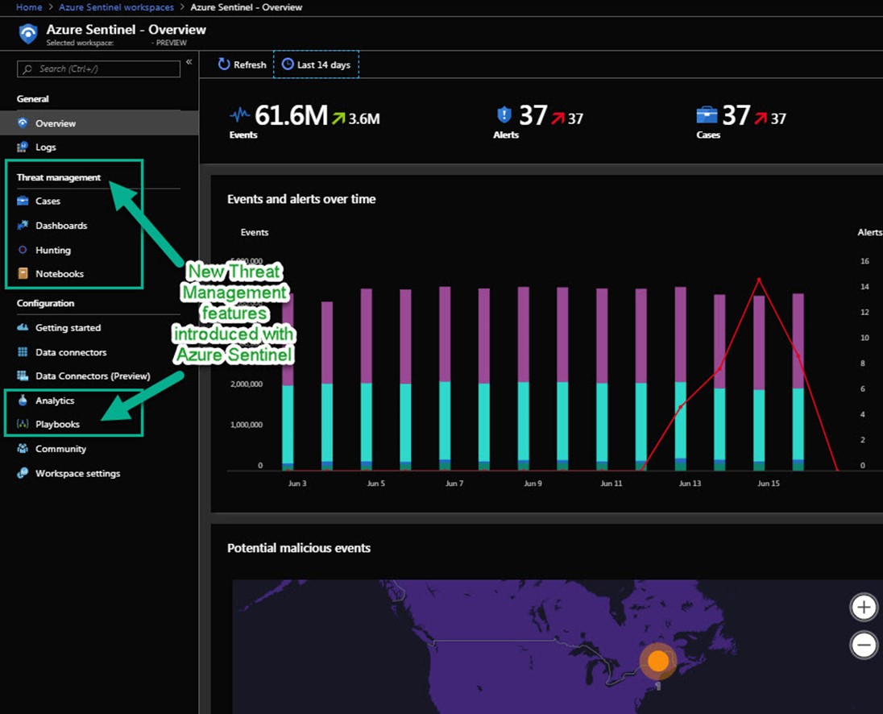The image size is (883, 714).
Task: Click the Community people icon
Action: click(23, 449)
